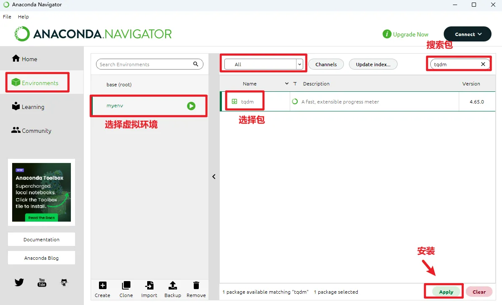Click the tqdm package status circle icon
The image size is (502, 305).
295,101
